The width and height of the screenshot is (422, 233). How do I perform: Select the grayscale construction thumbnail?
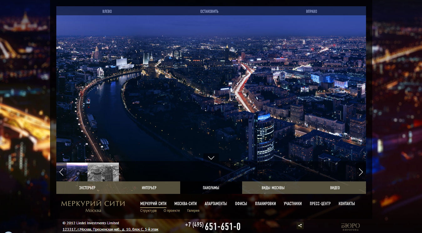[103, 172]
